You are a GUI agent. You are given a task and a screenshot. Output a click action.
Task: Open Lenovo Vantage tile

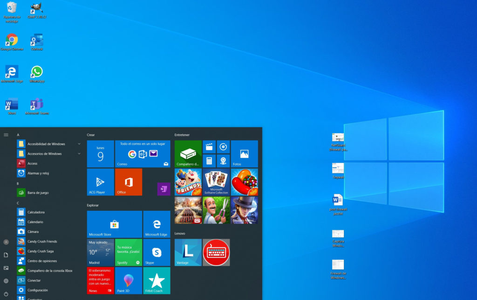(188, 252)
